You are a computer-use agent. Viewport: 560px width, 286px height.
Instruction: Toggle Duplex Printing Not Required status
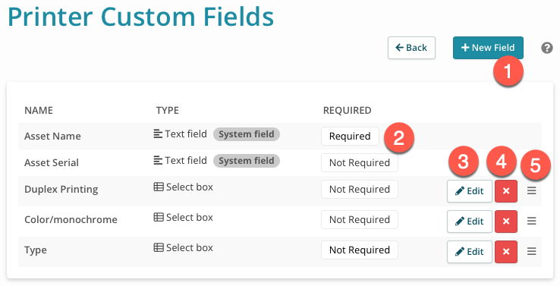point(359,189)
